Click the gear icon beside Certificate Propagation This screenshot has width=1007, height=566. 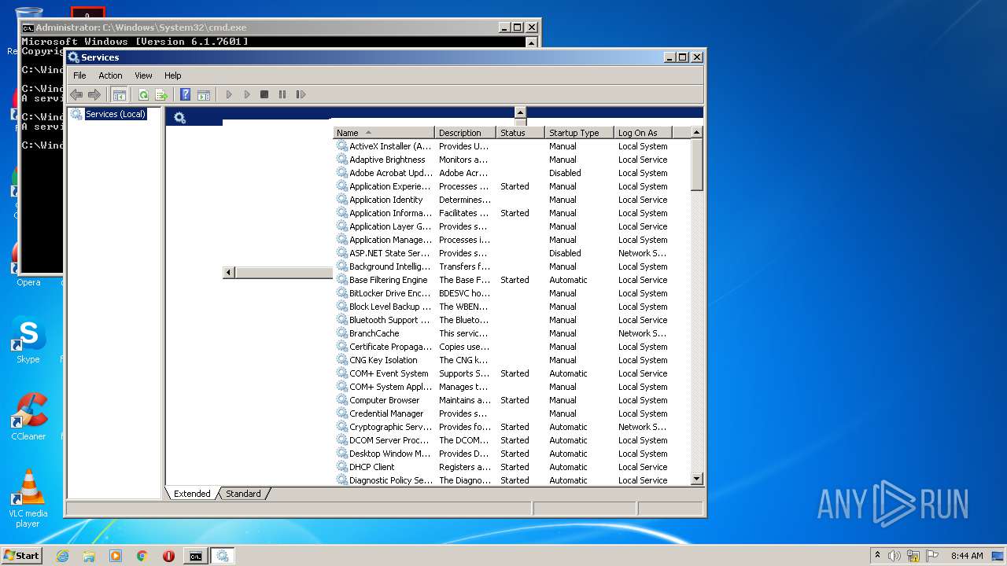pyautogui.click(x=342, y=347)
